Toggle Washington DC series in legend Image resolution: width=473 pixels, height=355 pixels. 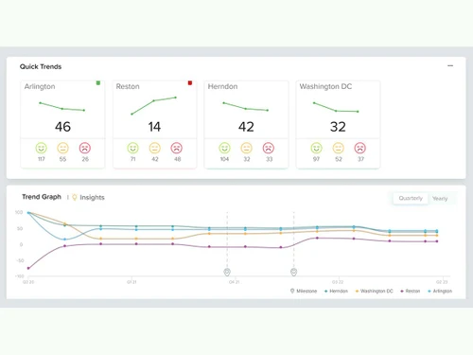[375, 291]
